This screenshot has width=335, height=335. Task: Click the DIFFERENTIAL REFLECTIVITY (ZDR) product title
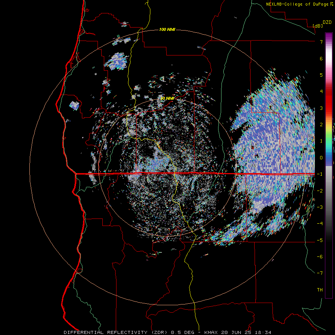click(116, 332)
